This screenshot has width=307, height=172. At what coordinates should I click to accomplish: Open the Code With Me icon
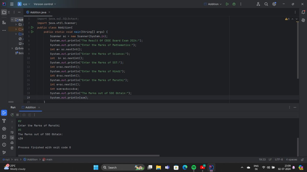258,4
